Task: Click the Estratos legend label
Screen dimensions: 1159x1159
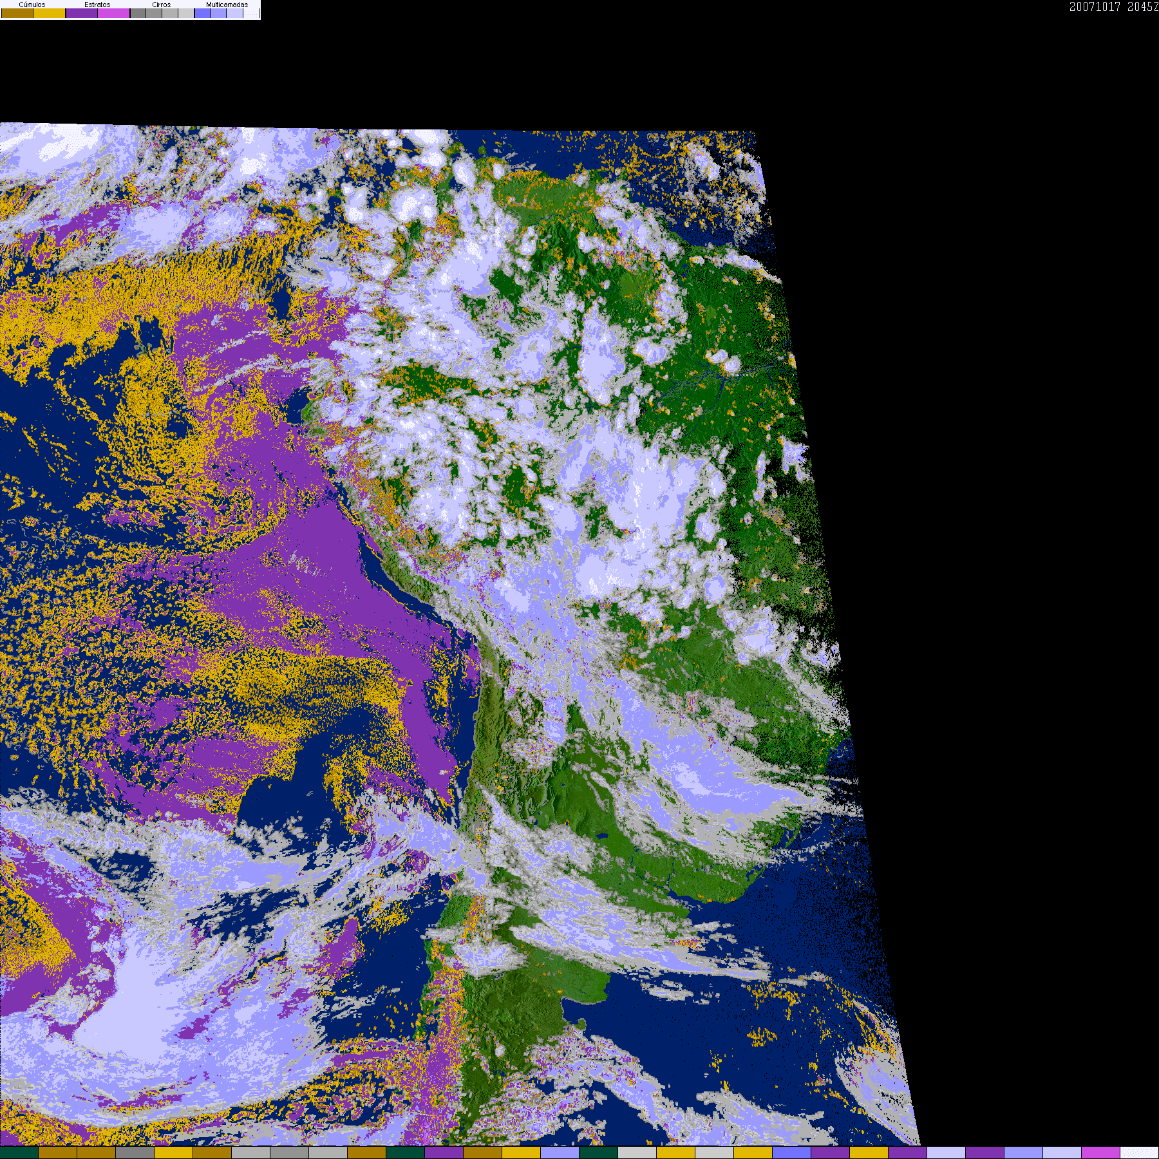Action: (97, 5)
